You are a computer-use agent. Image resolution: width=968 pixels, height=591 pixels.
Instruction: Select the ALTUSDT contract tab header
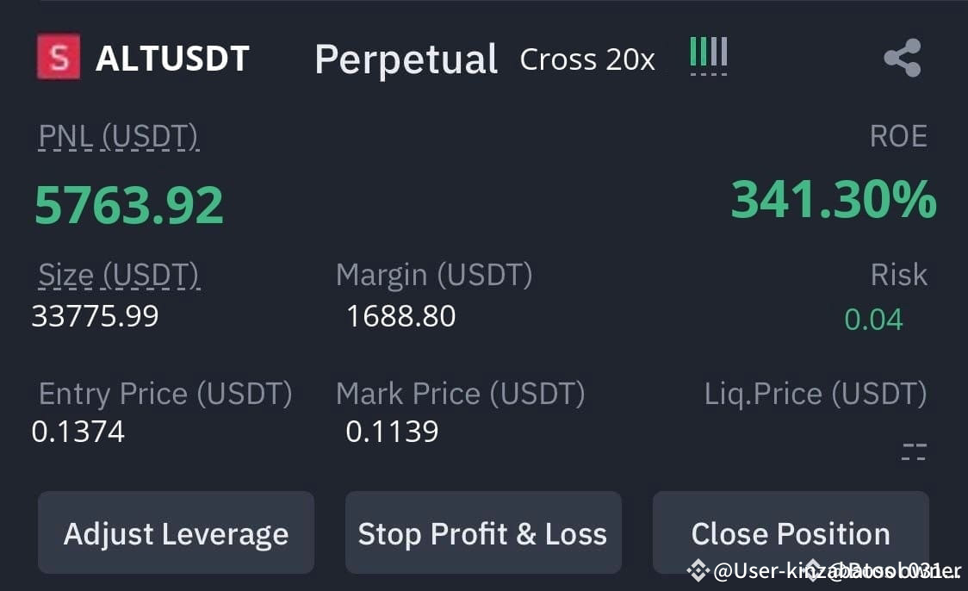coord(171,57)
